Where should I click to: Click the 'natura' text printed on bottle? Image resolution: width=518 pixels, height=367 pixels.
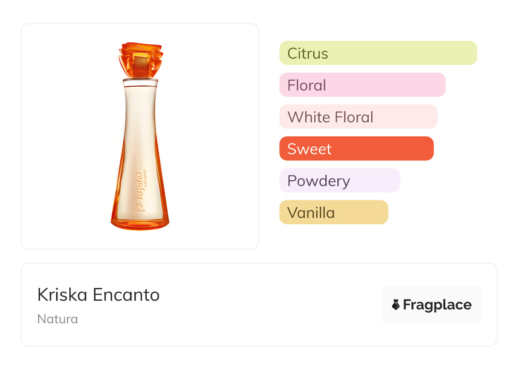click(x=139, y=210)
